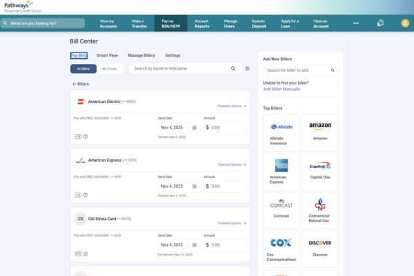
Task: Select Comcast top biller tile
Action: click(x=282, y=210)
